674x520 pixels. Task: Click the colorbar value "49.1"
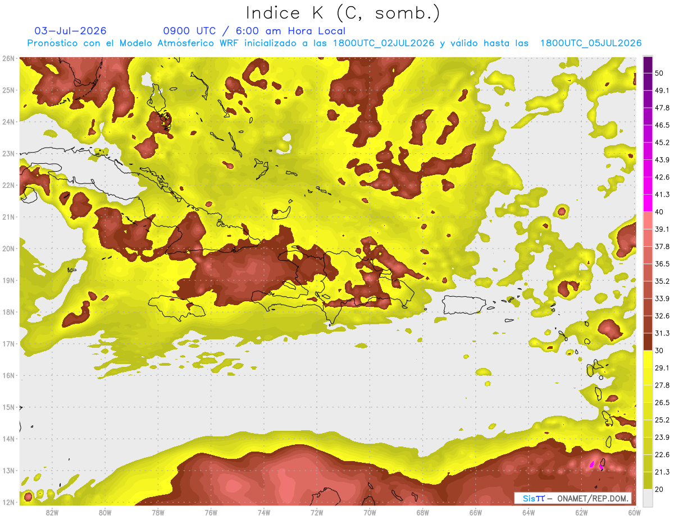662,90
